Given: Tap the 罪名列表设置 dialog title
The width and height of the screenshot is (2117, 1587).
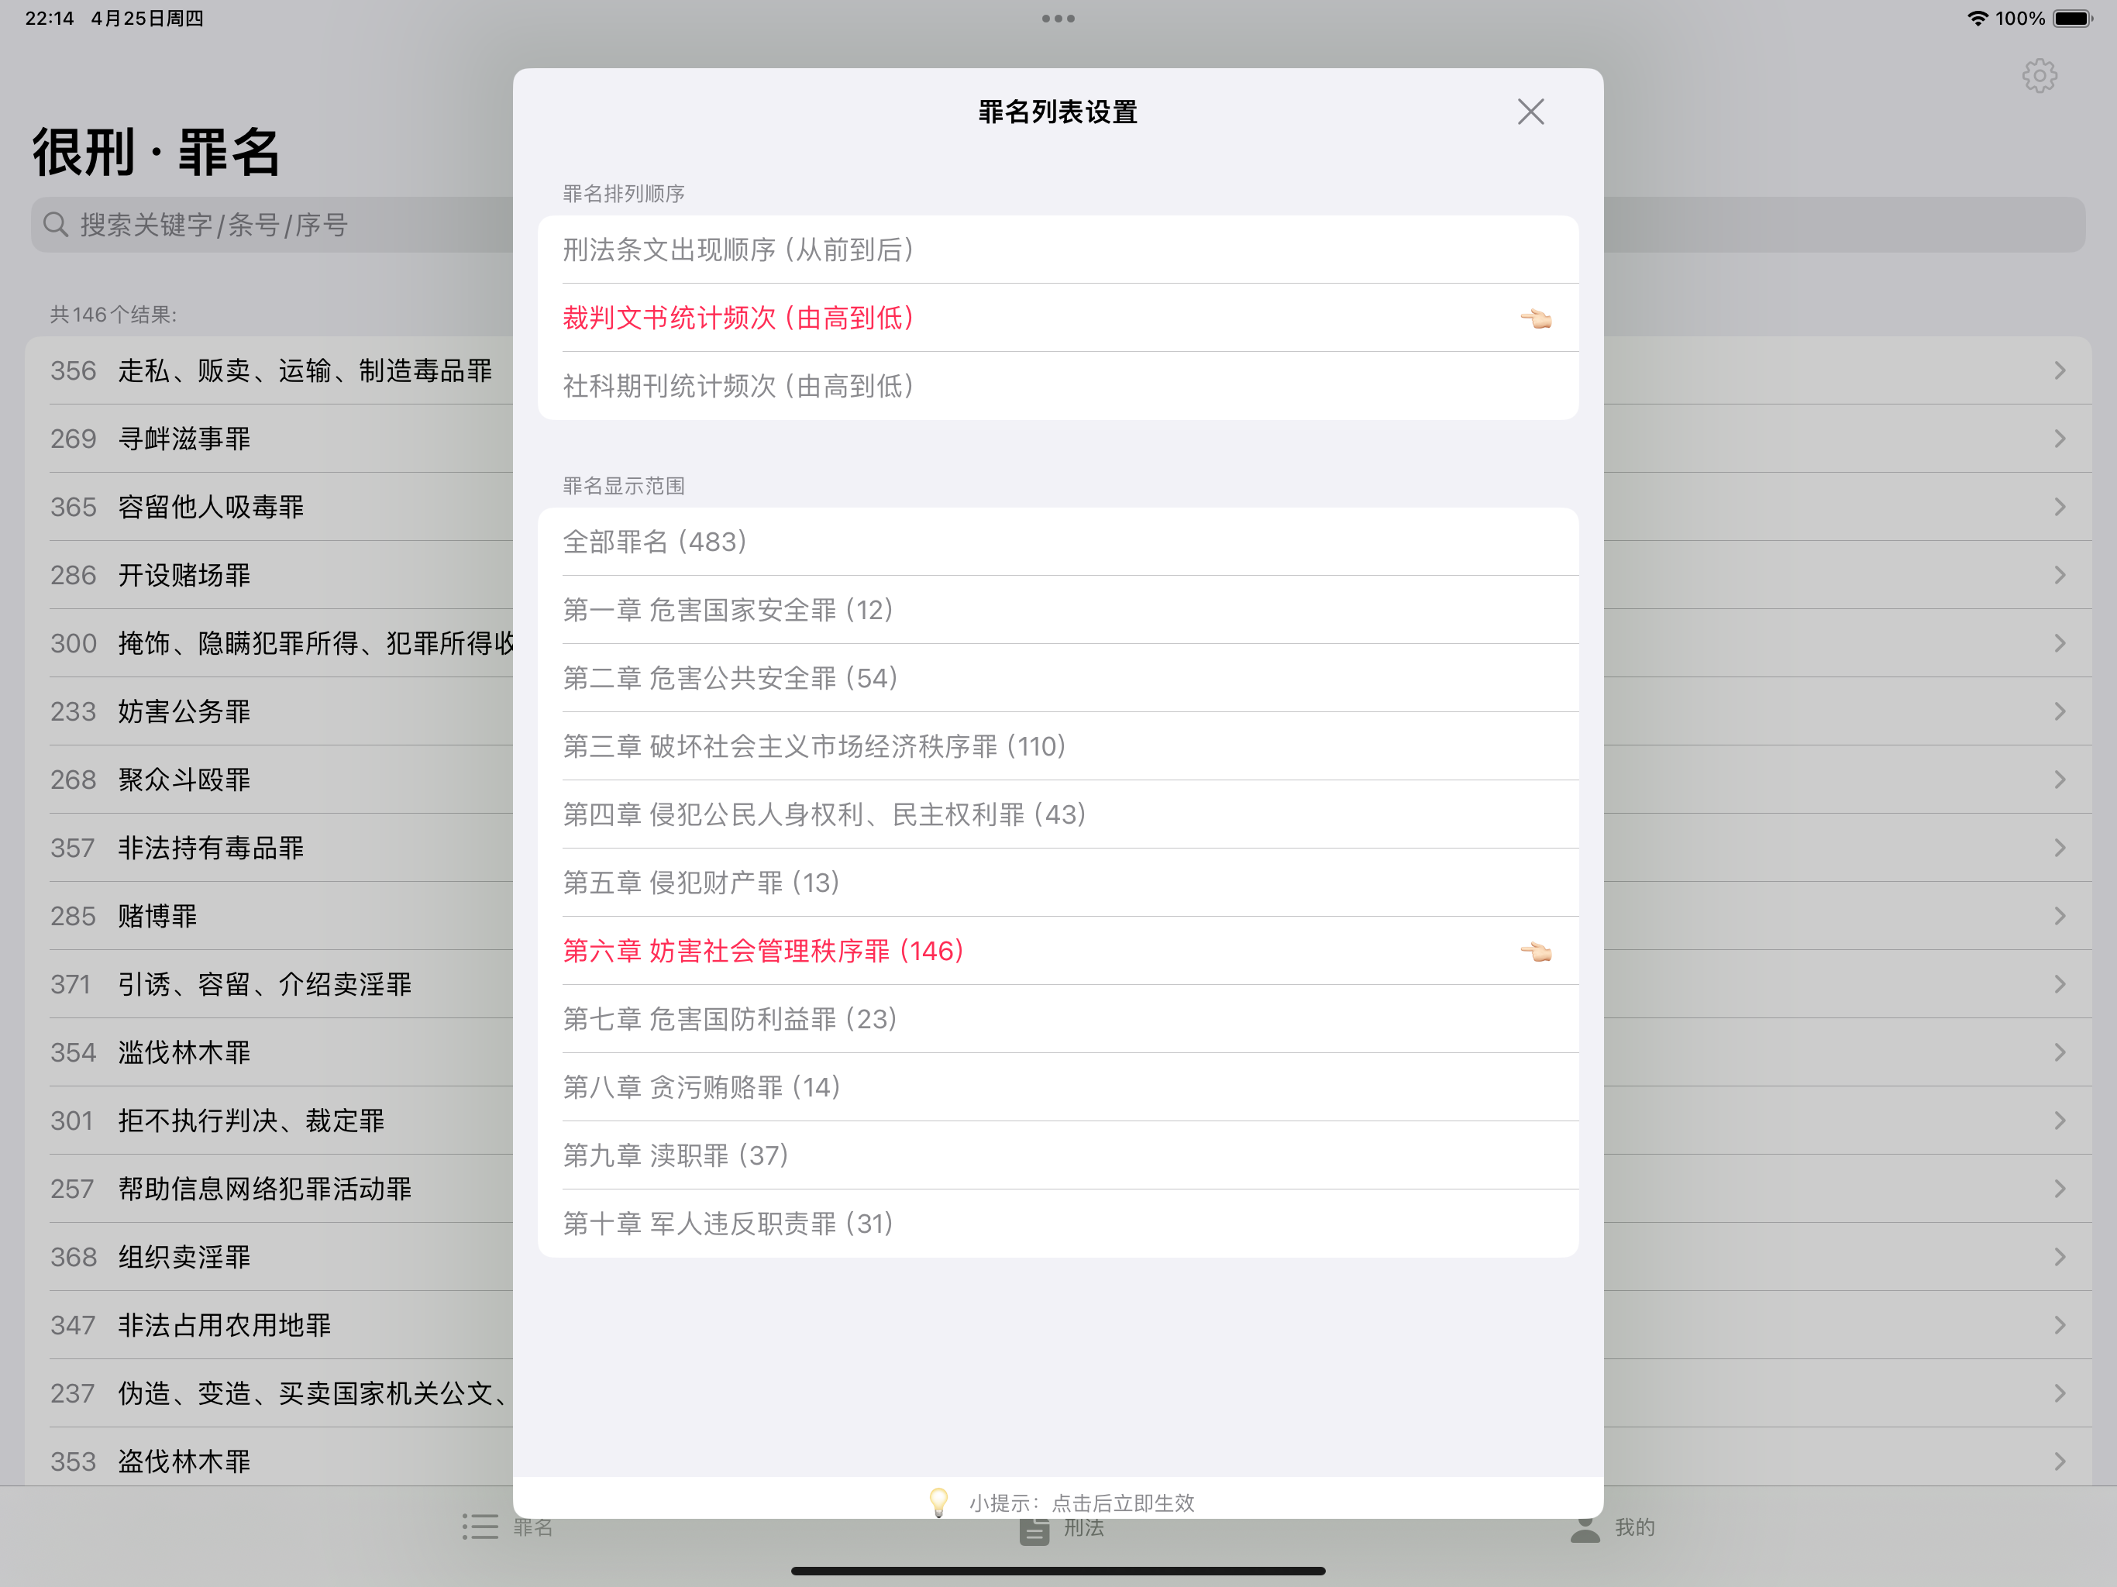Looking at the screenshot, I should click(x=1058, y=112).
